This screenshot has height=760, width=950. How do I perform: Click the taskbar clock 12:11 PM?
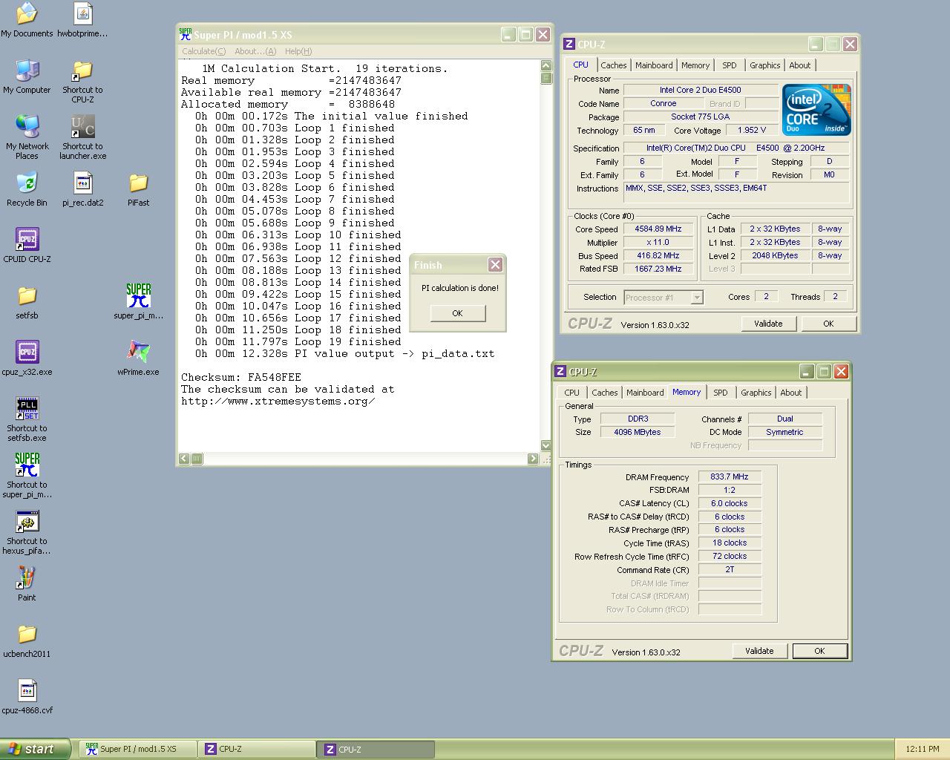point(923,749)
